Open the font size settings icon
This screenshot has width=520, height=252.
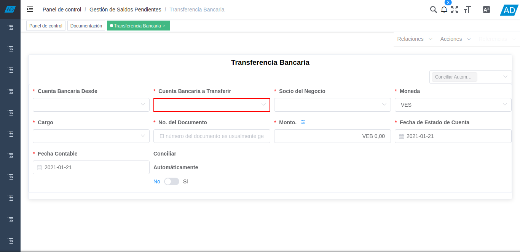(467, 10)
